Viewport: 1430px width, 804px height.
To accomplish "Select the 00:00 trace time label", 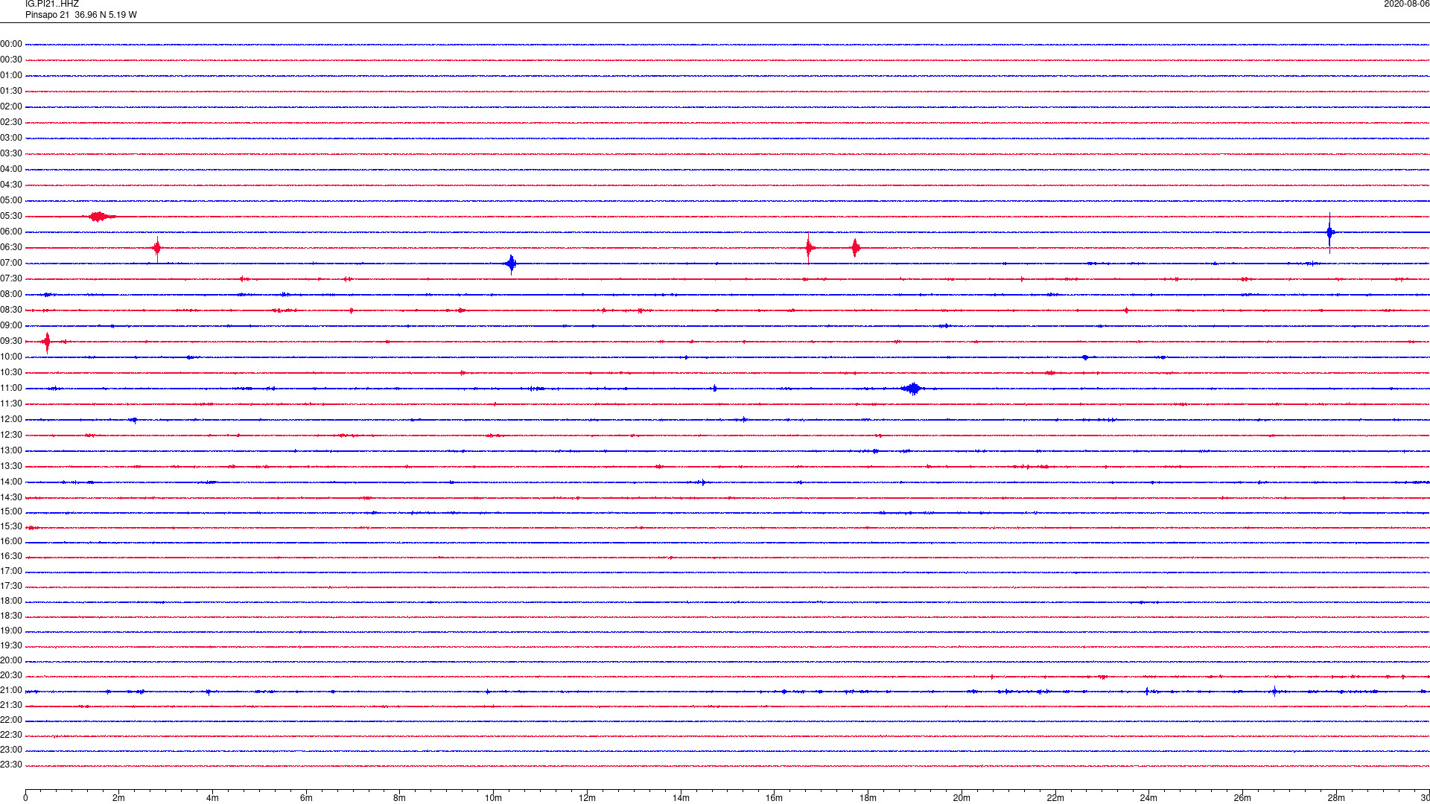I will (x=11, y=45).
